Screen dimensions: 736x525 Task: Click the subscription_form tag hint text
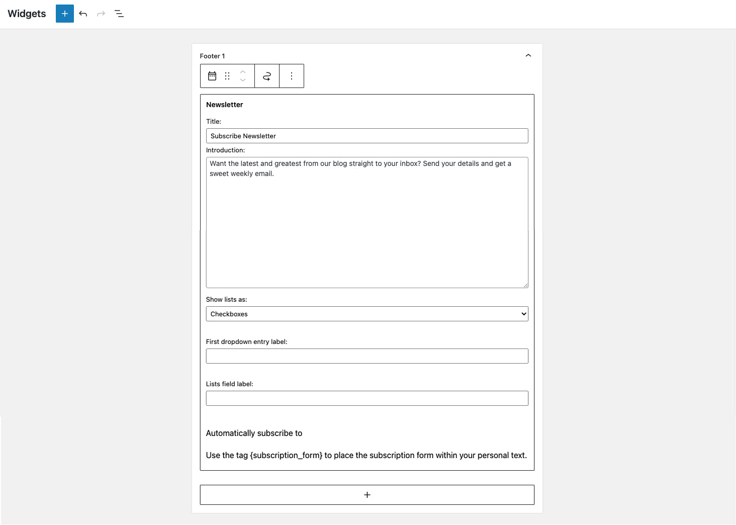click(x=366, y=455)
